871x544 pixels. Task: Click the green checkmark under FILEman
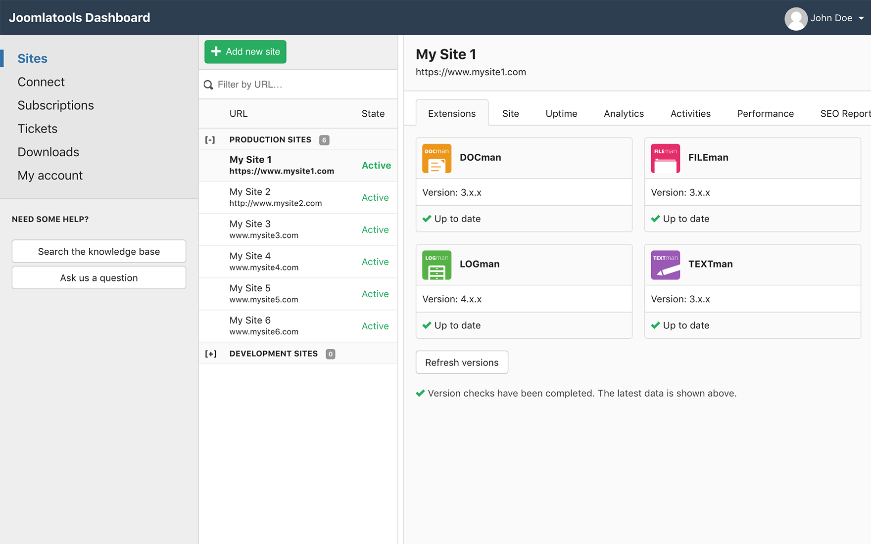tap(655, 219)
